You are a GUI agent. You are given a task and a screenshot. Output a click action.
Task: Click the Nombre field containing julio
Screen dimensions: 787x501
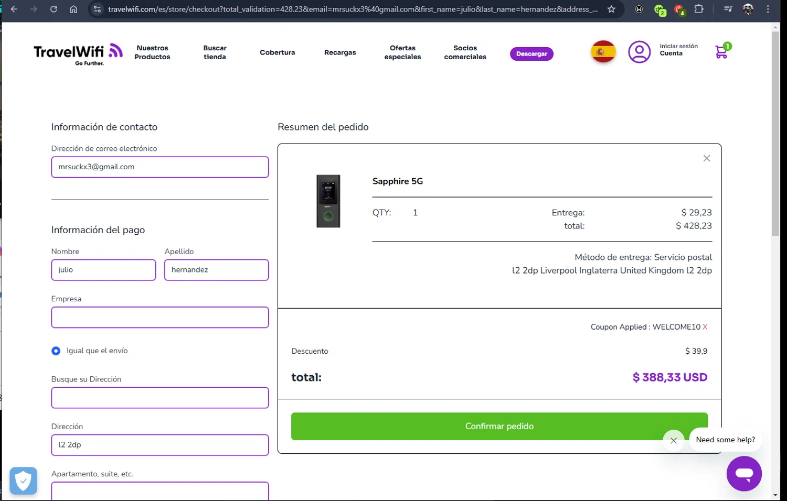103,270
